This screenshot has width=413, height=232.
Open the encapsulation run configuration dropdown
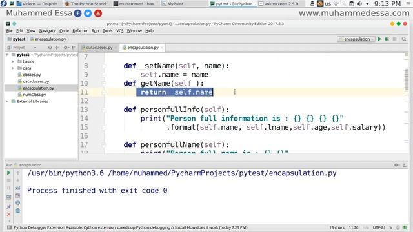tap(356, 39)
